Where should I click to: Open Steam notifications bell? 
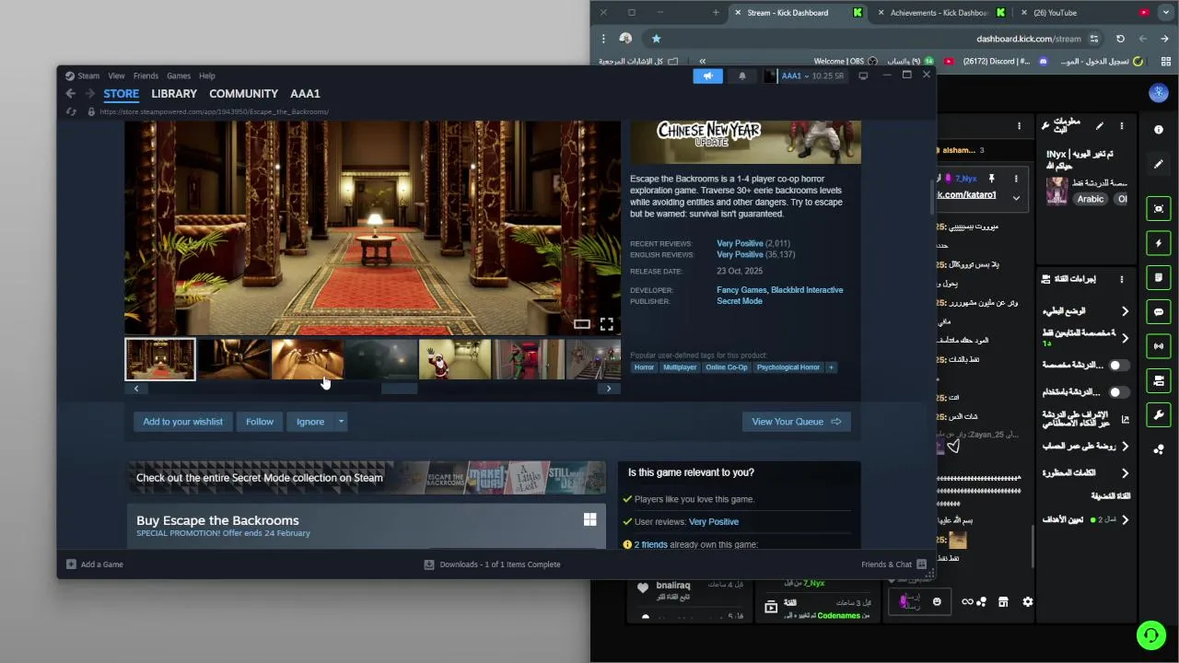(x=742, y=76)
